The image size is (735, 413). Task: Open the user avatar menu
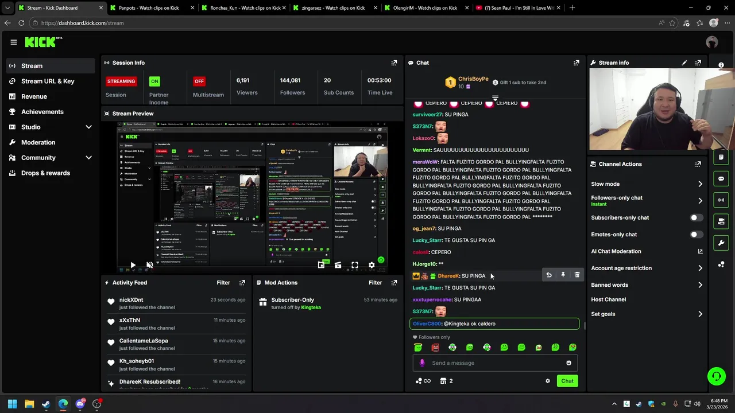[712, 42]
